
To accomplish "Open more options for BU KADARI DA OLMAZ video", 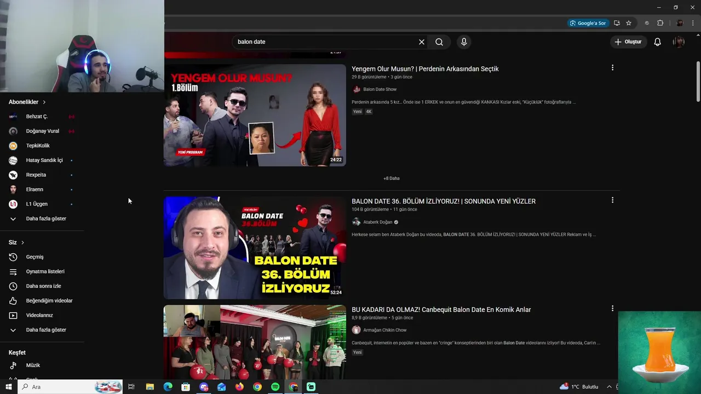I will pyautogui.click(x=612, y=309).
